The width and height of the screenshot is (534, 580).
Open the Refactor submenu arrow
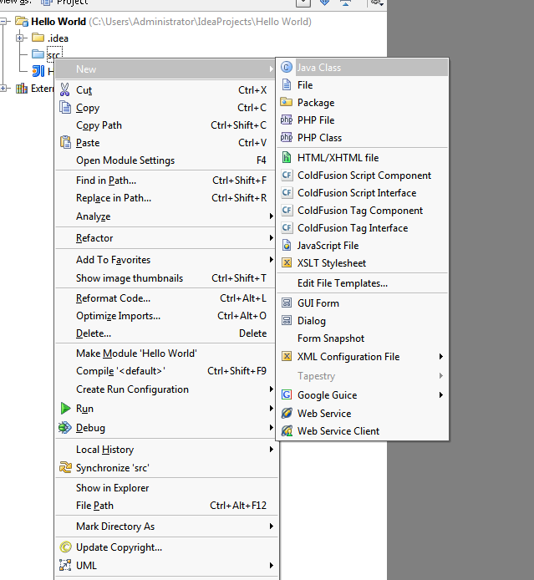[x=272, y=238]
